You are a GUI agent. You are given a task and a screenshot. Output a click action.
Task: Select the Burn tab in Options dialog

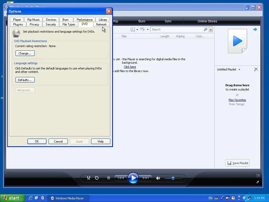[x=65, y=19]
